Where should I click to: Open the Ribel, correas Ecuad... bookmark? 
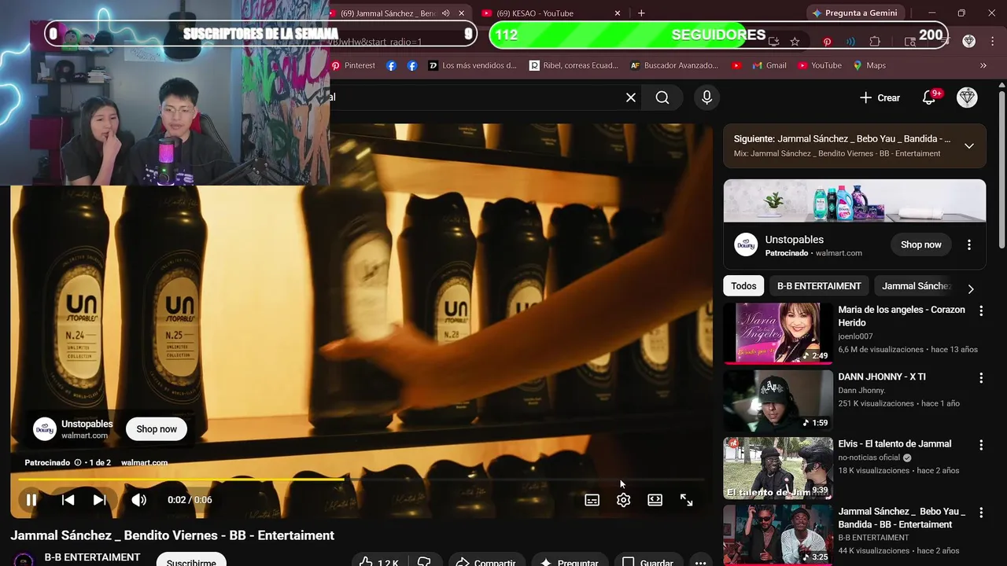point(574,65)
